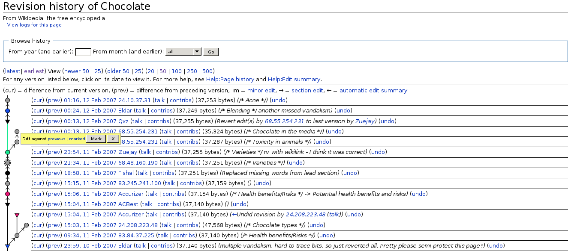Show older 50 revisions

pyautogui.click(x=120, y=71)
